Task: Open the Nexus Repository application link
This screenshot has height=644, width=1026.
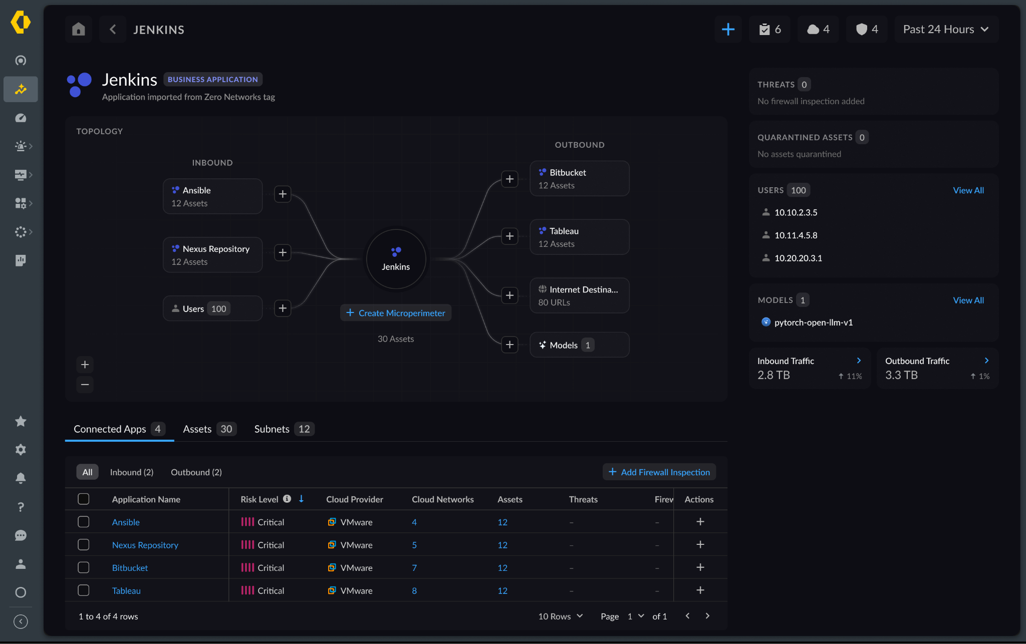Action: [145, 545]
